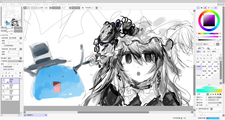Open the 手抖修正 stabilizer dropdown
The image size is (225, 120).
click(x=97, y=8)
